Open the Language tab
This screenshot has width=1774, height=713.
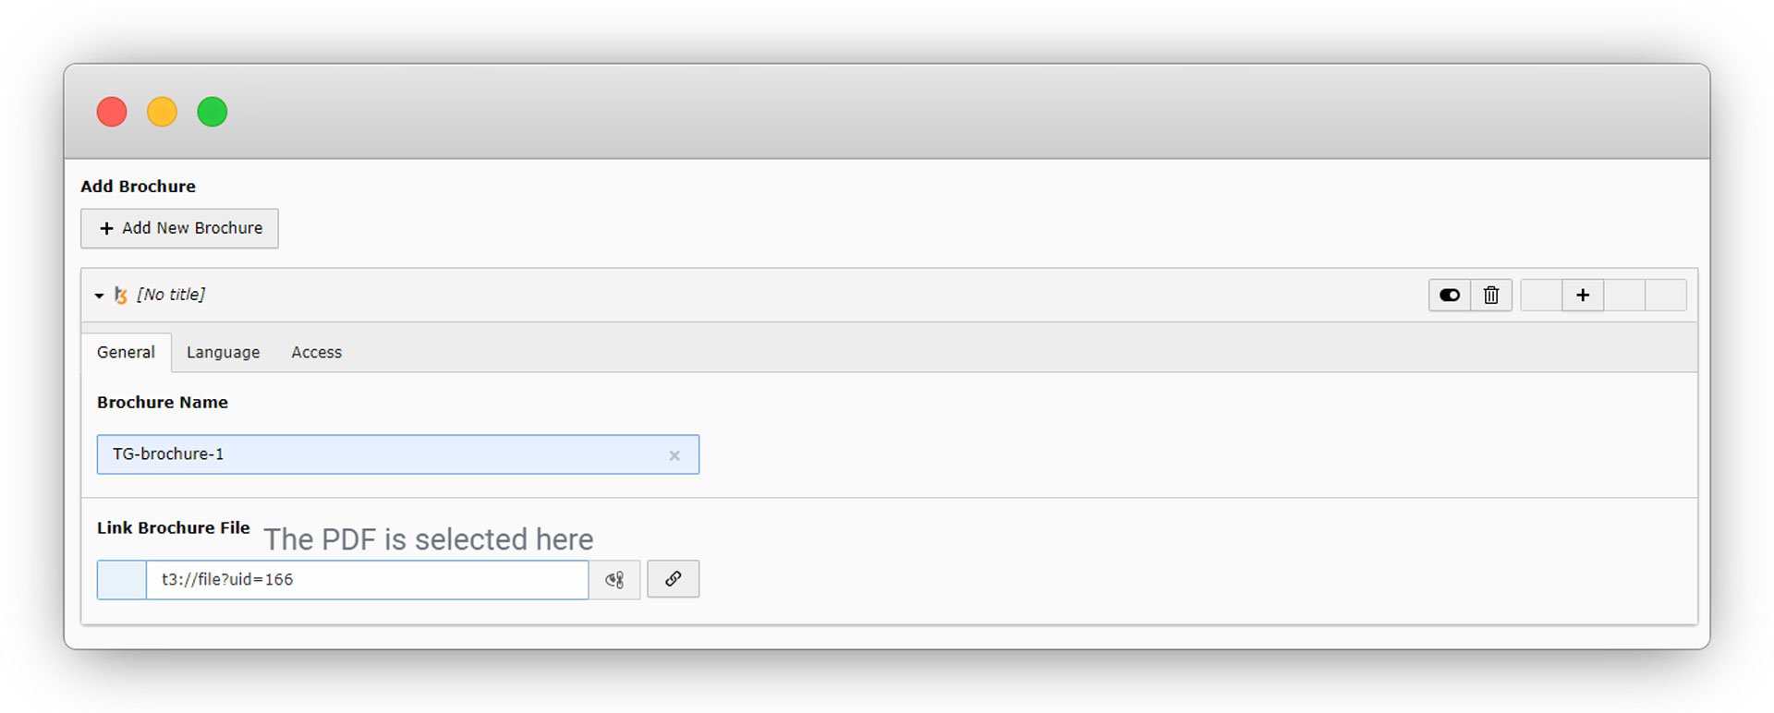click(x=223, y=352)
